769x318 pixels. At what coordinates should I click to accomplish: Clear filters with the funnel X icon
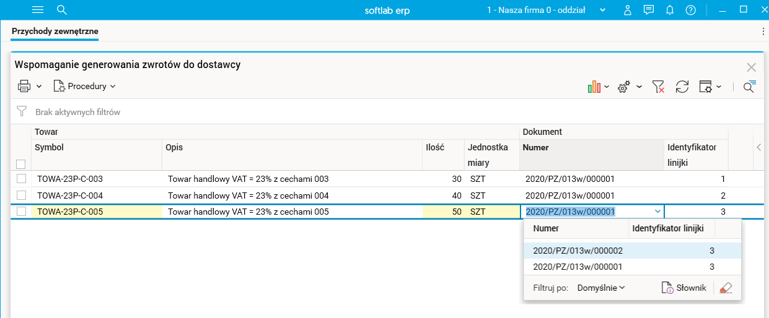point(659,87)
